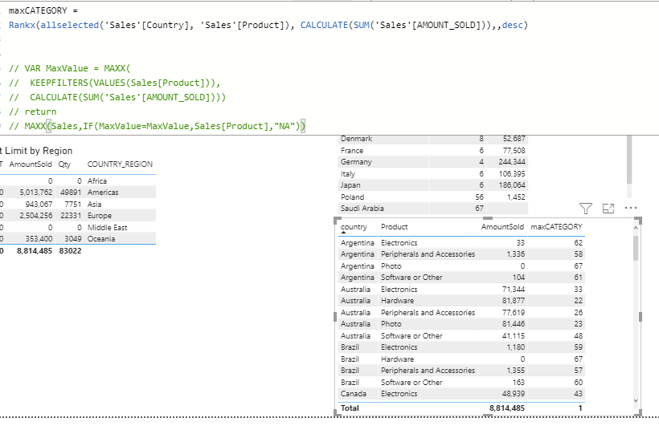The image size is (659, 434).
Task: Click the Saudi Arabia row in country table
Action: pos(433,209)
